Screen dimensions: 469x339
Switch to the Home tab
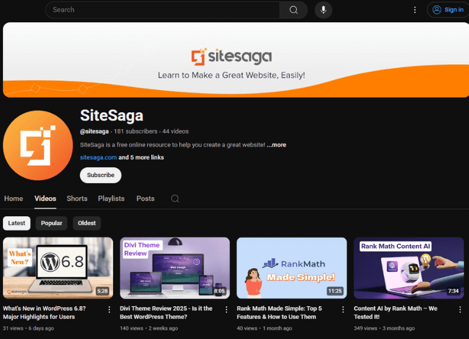pos(14,198)
